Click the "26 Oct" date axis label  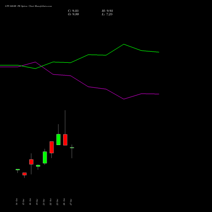pyautogui.click(x=64, y=202)
